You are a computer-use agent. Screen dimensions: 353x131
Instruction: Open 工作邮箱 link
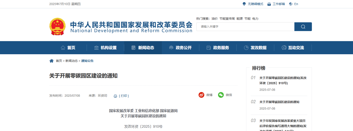tap(279, 4)
